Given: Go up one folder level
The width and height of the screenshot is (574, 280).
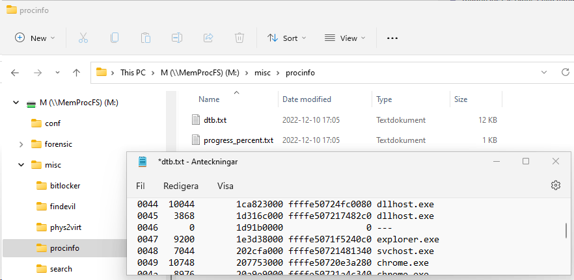Looking at the screenshot, I should pos(76,73).
